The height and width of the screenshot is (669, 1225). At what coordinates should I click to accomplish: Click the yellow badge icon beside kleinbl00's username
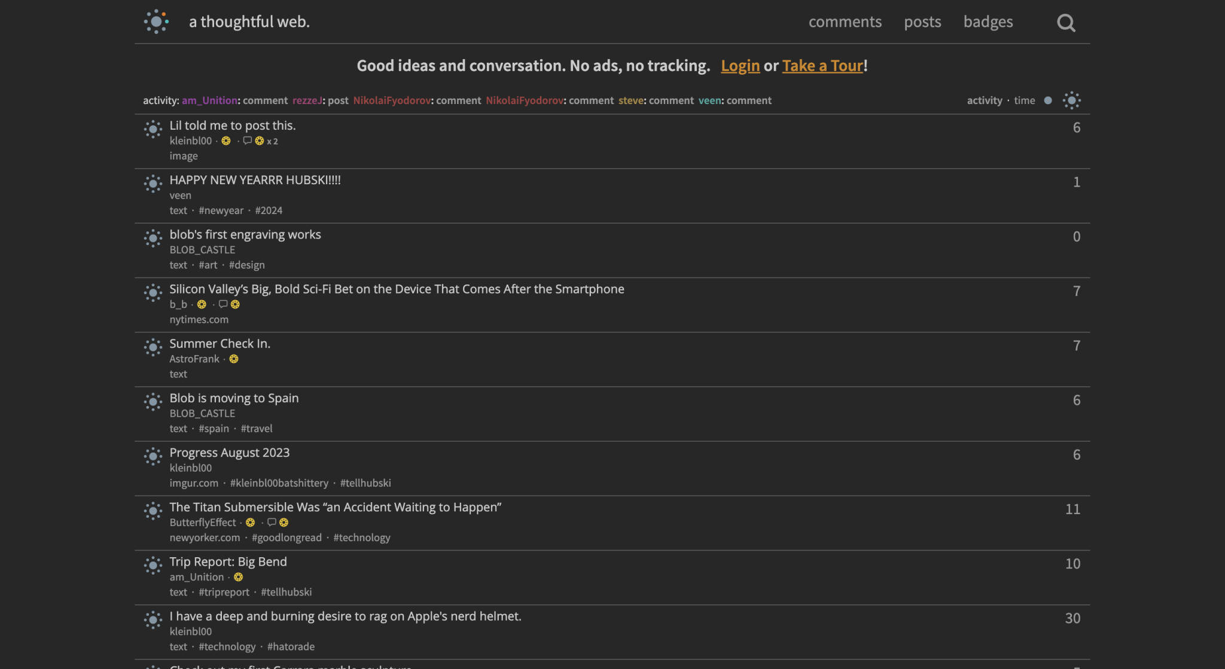(x=226, y=141)
